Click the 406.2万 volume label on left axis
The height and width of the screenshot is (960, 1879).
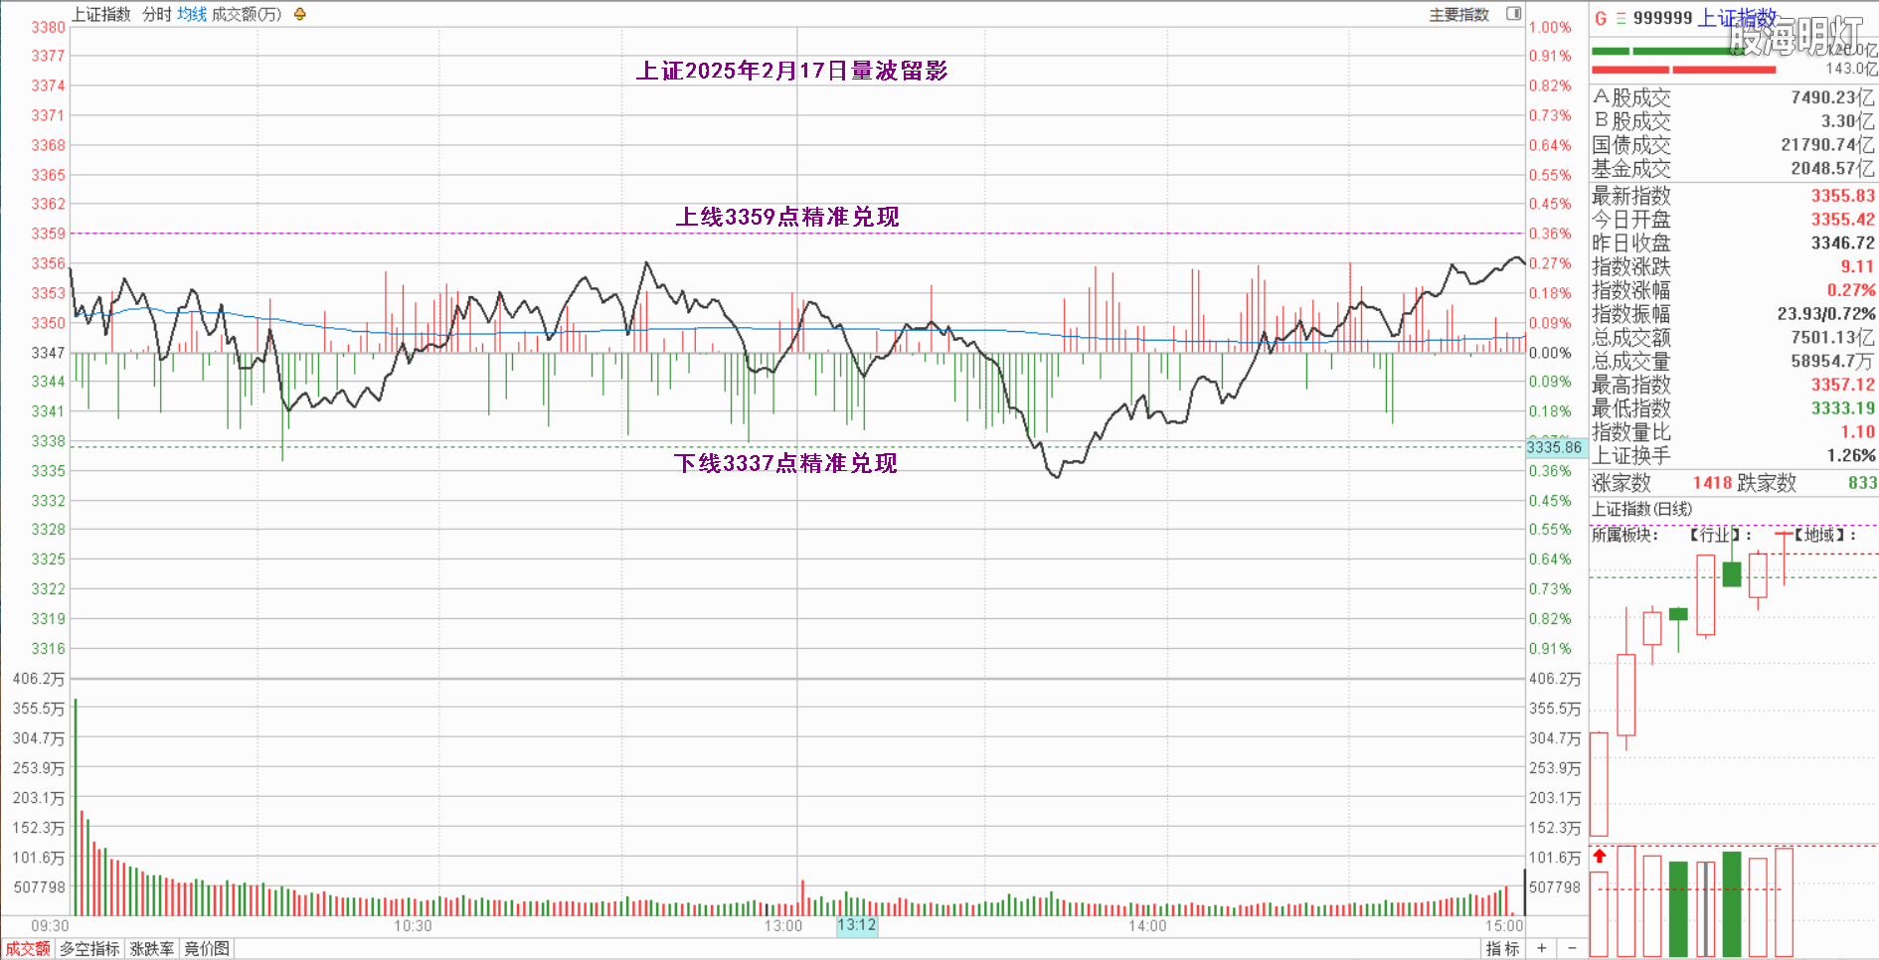click(39, 679)
